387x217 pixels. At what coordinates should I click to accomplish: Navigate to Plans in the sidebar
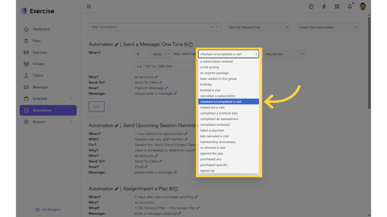coord(36,41)
